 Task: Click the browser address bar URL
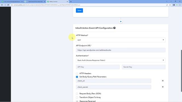[x=47, y=5]
